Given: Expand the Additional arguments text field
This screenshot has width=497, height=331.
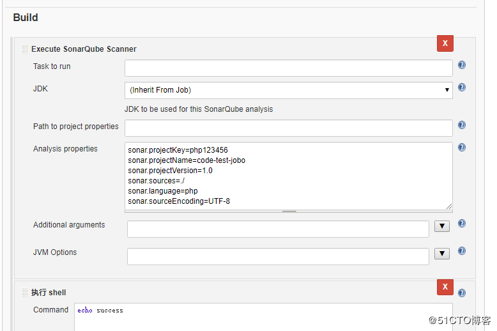Looking at the screenshot, I should (x=441, y=226).
